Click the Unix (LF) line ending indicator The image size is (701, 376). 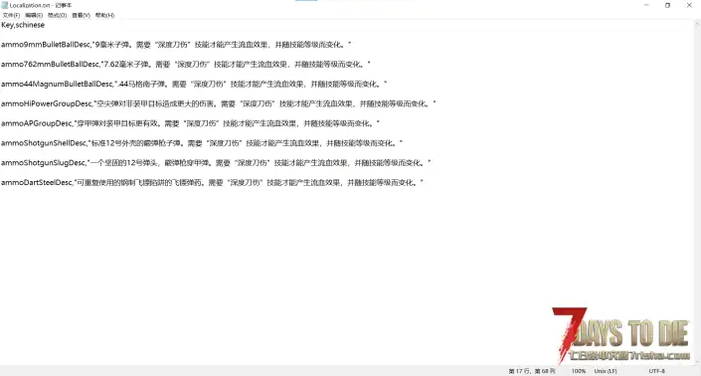[606, 371]
